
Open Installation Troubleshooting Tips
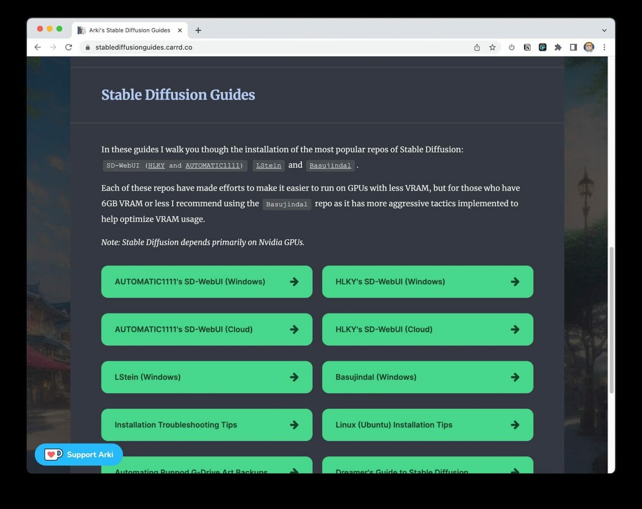point(207,425)
